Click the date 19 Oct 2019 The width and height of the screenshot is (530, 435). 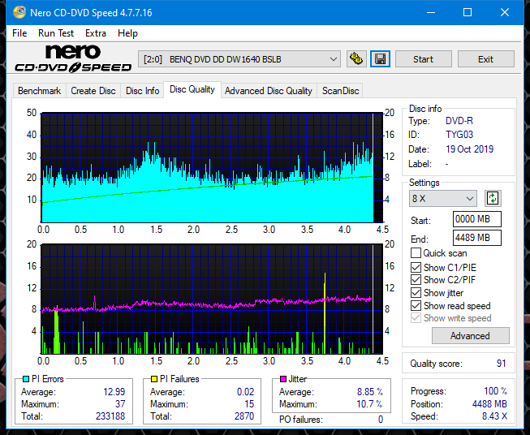[x=469, y=149]
